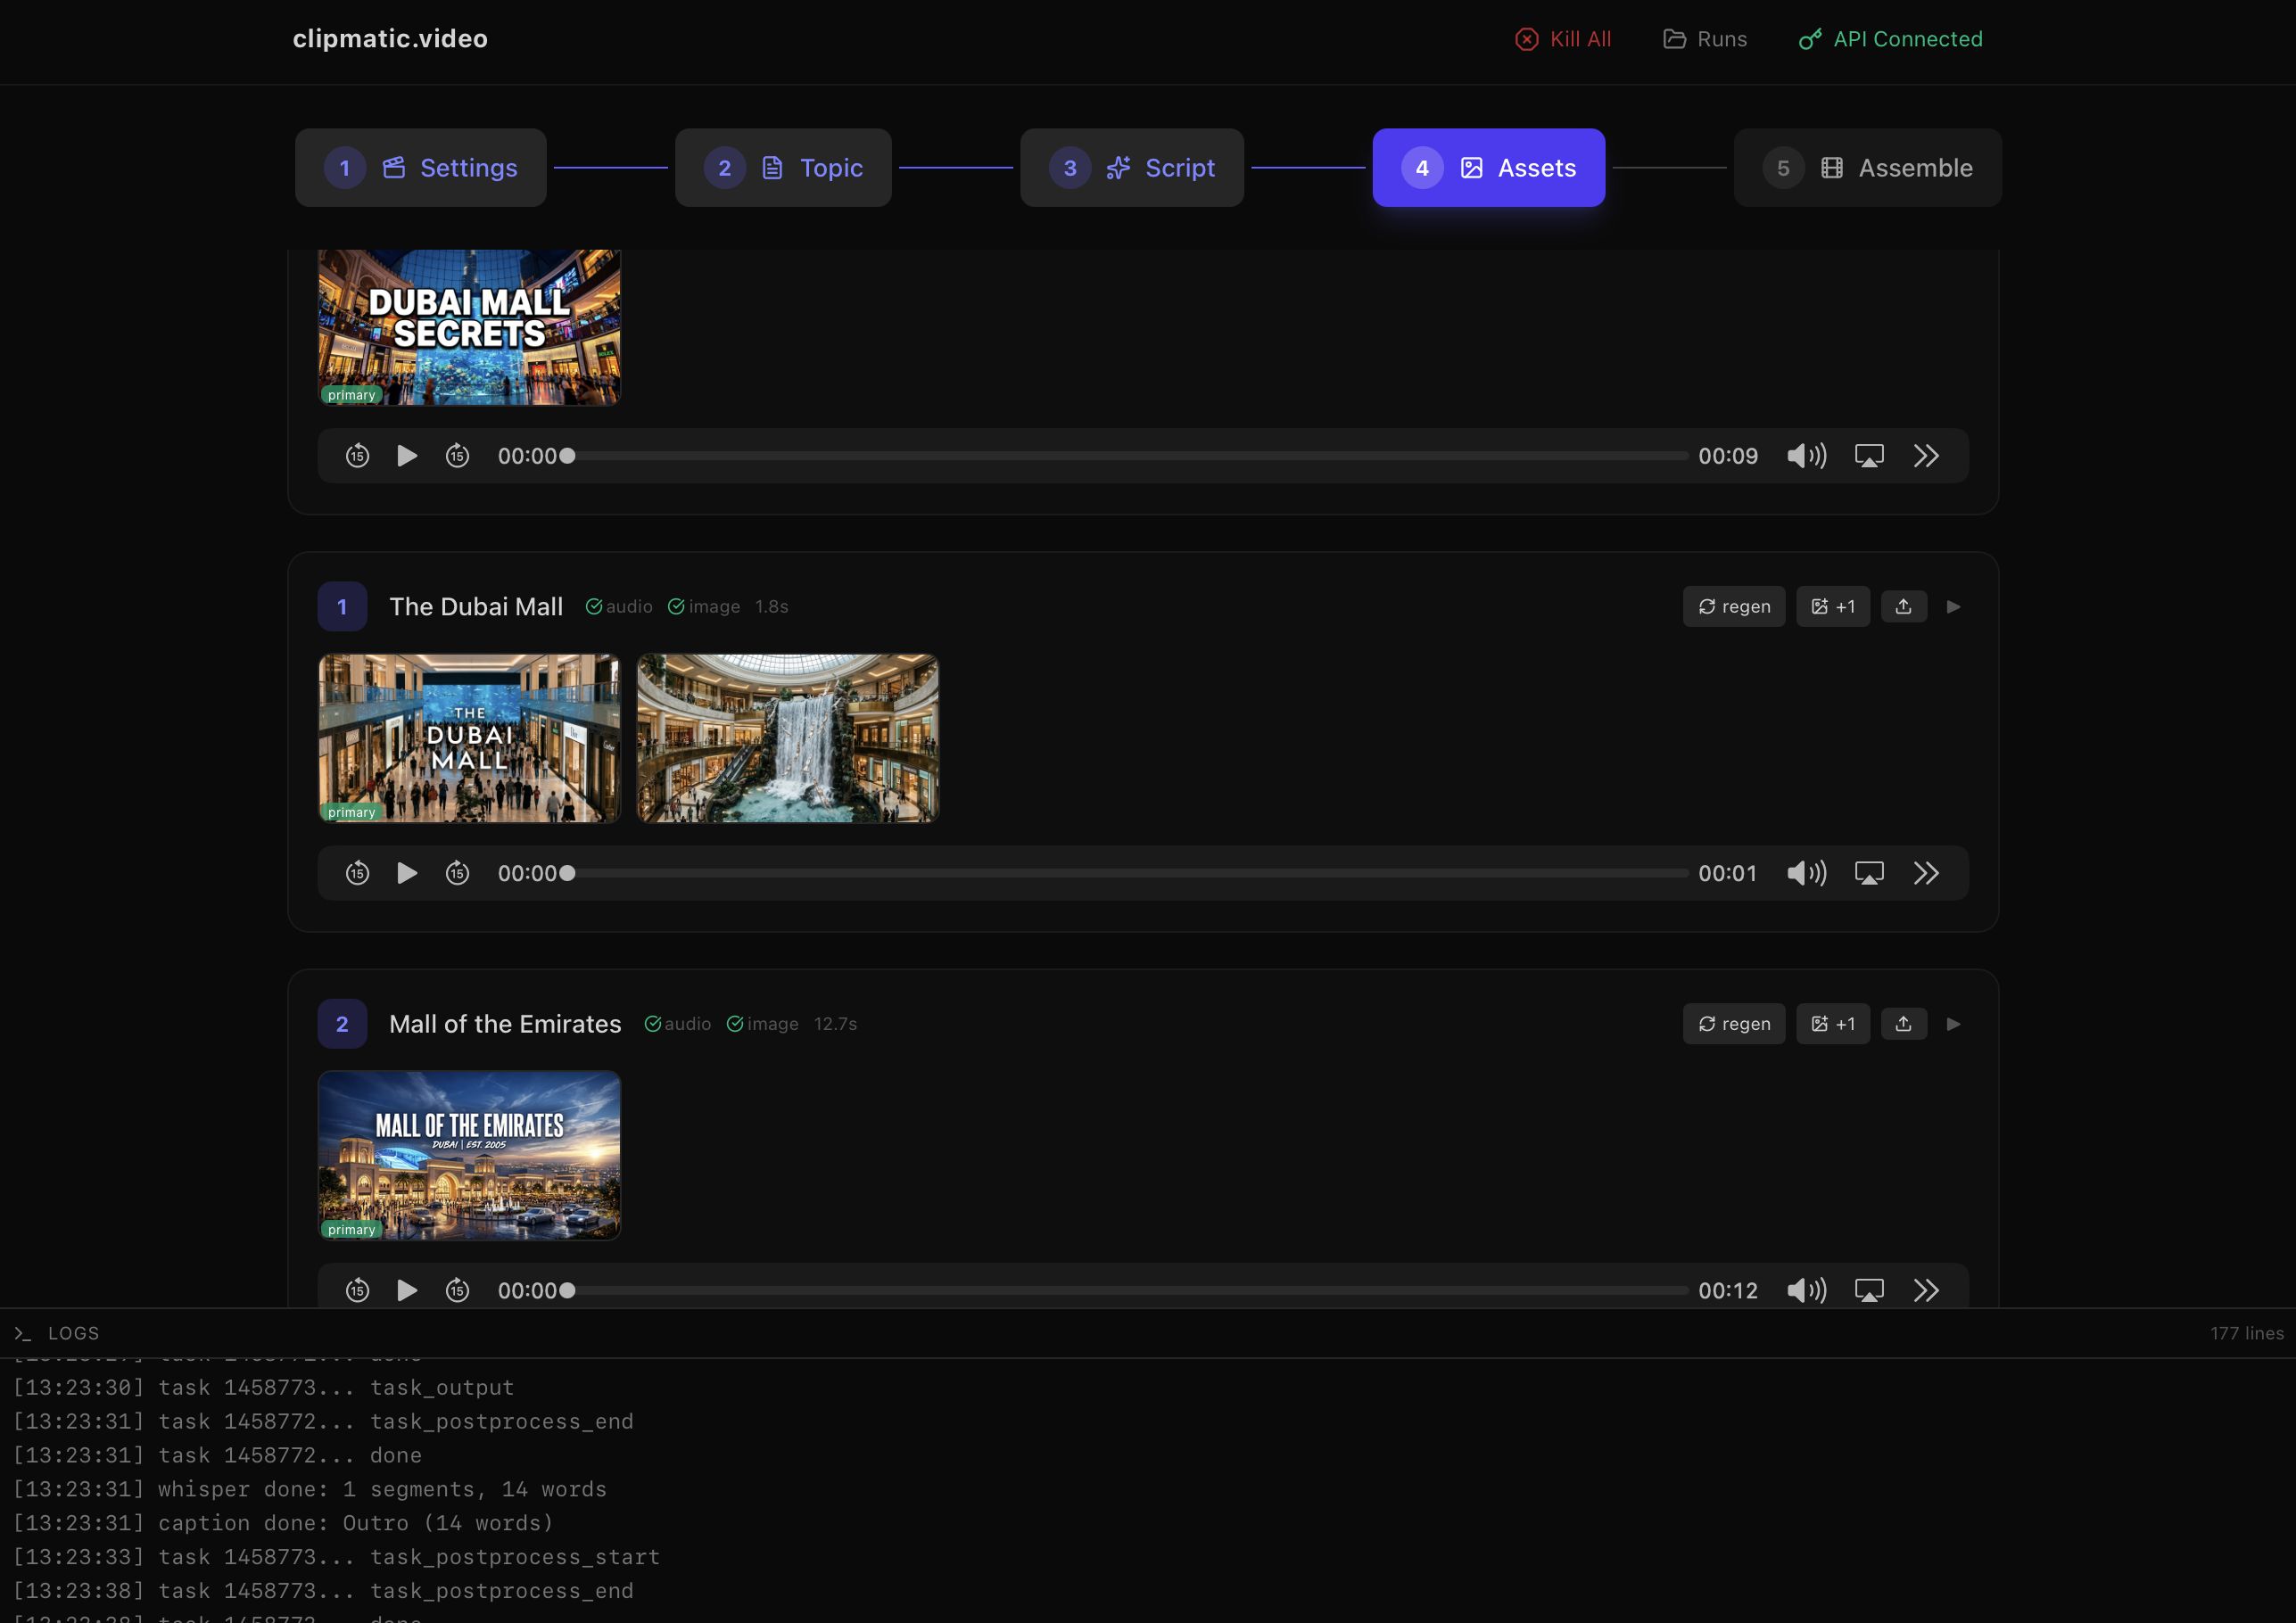Open picture-in-picture on the Dubai Mall Secrets player
The width and height of the screenshot is (2296, 1623).
point(1870,456)
